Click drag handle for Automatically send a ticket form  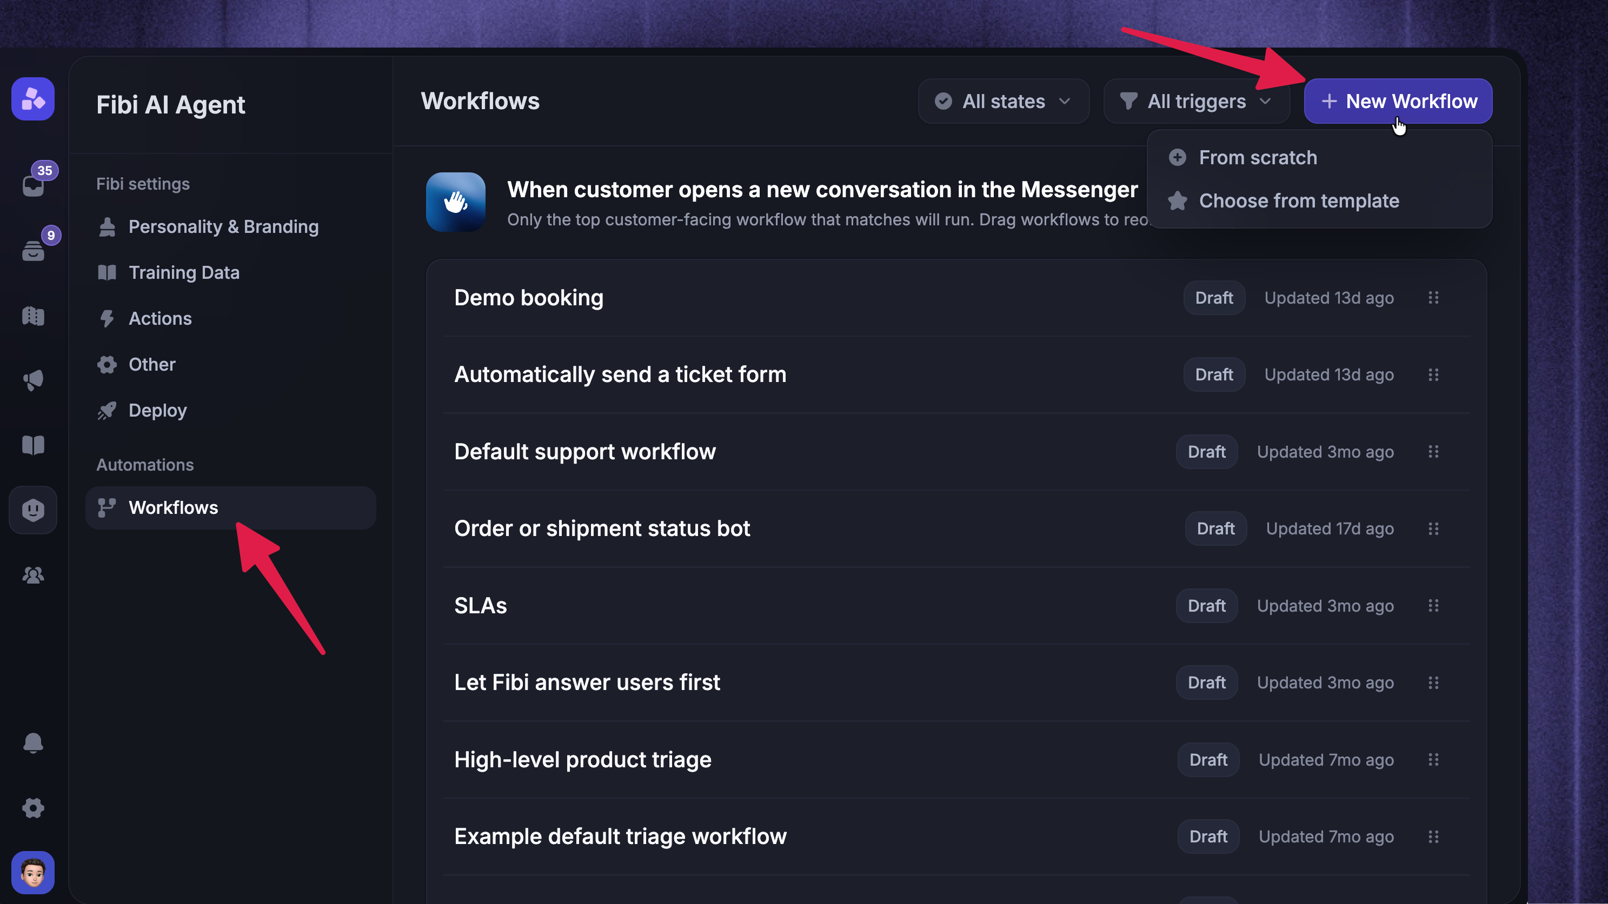[x=1433, y=374]
